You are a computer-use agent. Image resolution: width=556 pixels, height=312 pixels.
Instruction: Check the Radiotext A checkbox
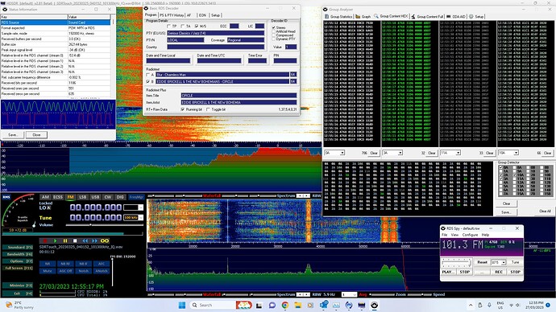pyautogui.click(x=148, y=75)
